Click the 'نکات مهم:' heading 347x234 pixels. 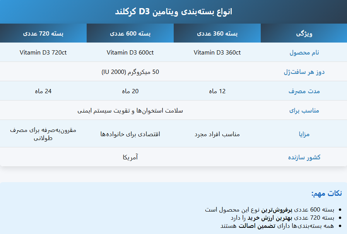pyautogui.click(x=326, y=193)
